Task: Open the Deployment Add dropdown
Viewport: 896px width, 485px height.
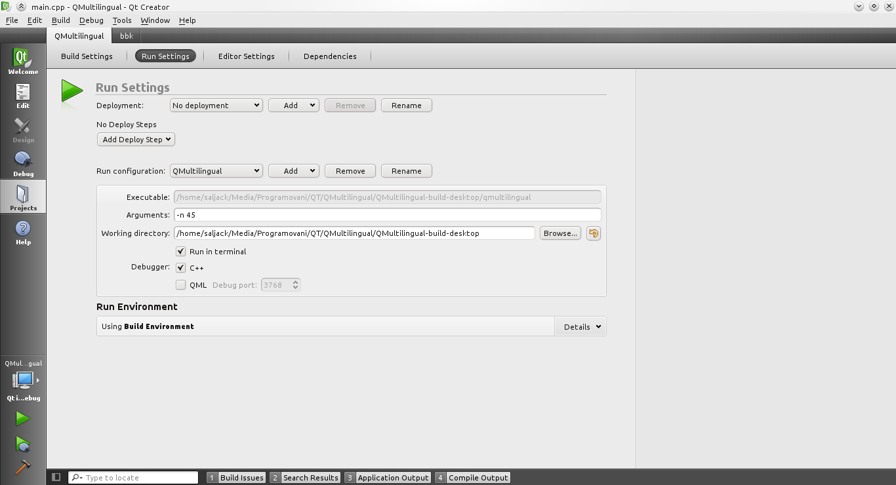Action: tap(294, 106)
